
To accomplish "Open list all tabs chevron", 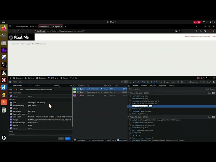I will pyautogui.click(x=196, y=26).
